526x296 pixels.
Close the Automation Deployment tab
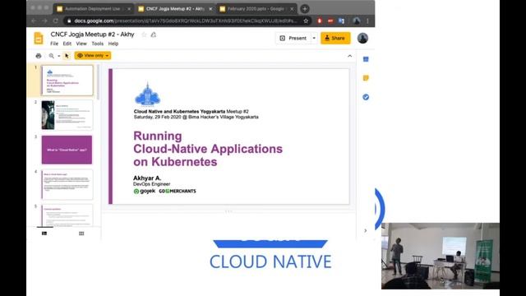click(x=129, y=9)
